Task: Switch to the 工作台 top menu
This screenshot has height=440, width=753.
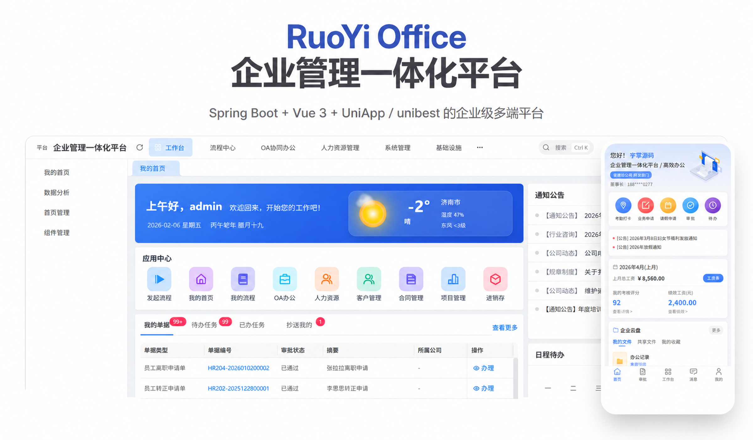Action: tap(170, 148)
